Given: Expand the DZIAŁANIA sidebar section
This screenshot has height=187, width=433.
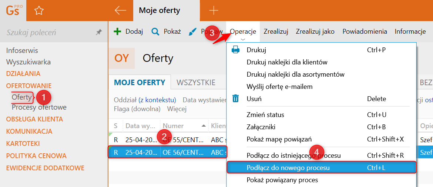Looking at the screenshot, I should click(23, 74).
